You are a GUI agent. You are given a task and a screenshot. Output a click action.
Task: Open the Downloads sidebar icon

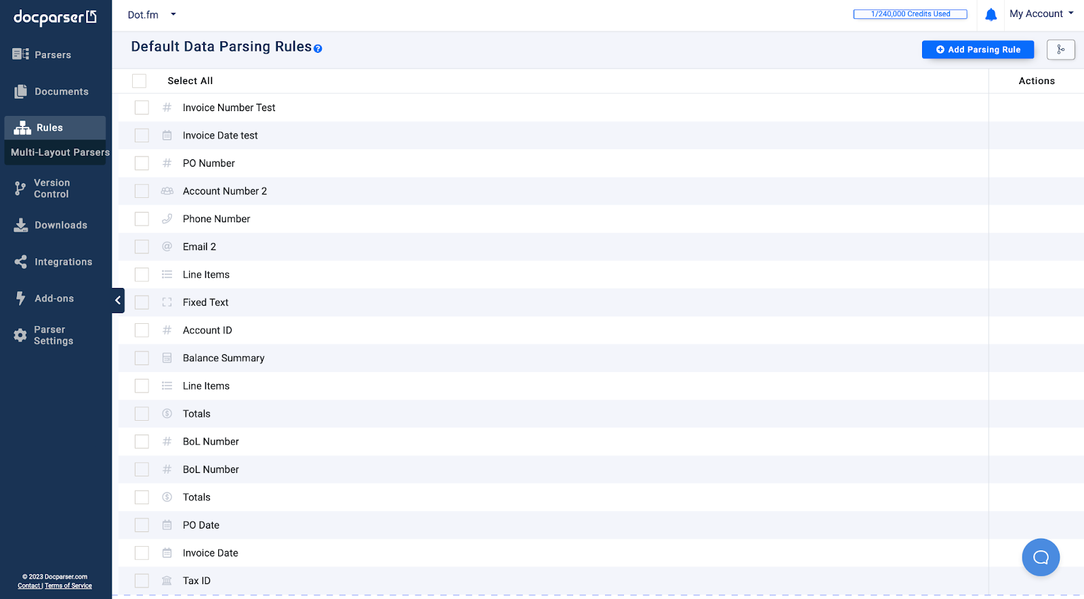pos(21,225)
